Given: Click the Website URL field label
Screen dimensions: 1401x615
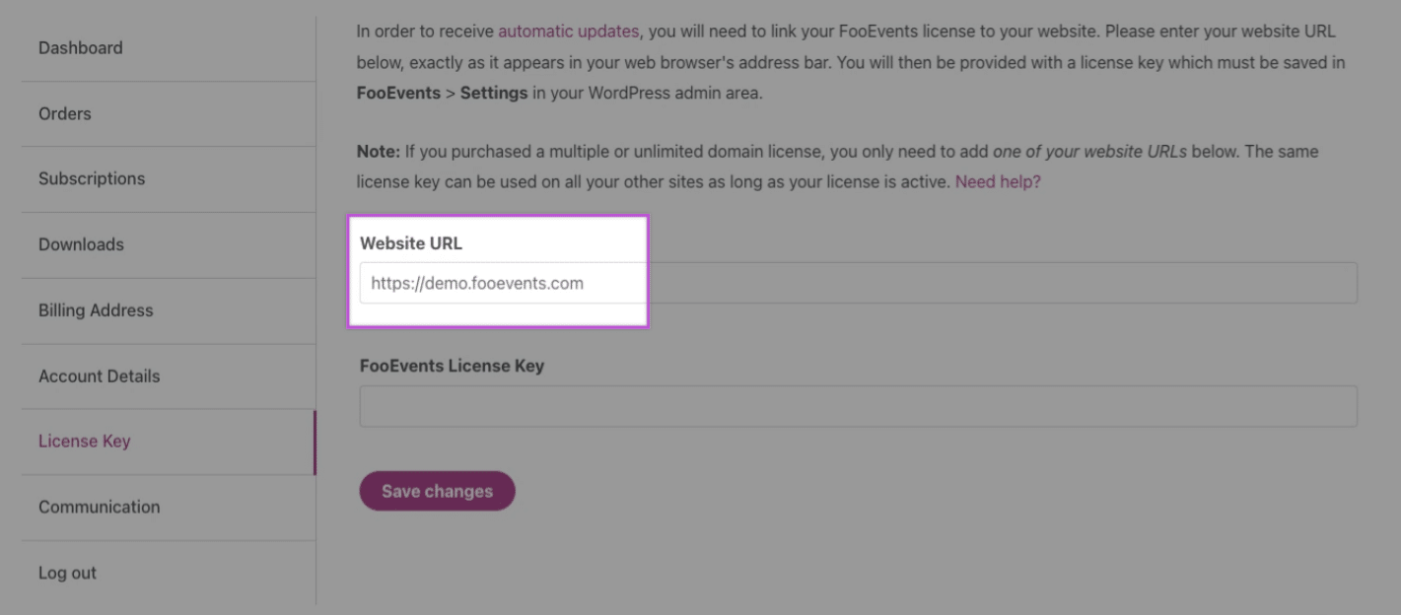Looking at the screenshot, I should 411,243.
